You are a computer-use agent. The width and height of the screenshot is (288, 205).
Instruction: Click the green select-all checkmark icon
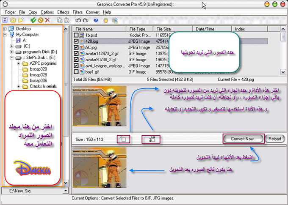pyautogui.click(x=33, y=20)
